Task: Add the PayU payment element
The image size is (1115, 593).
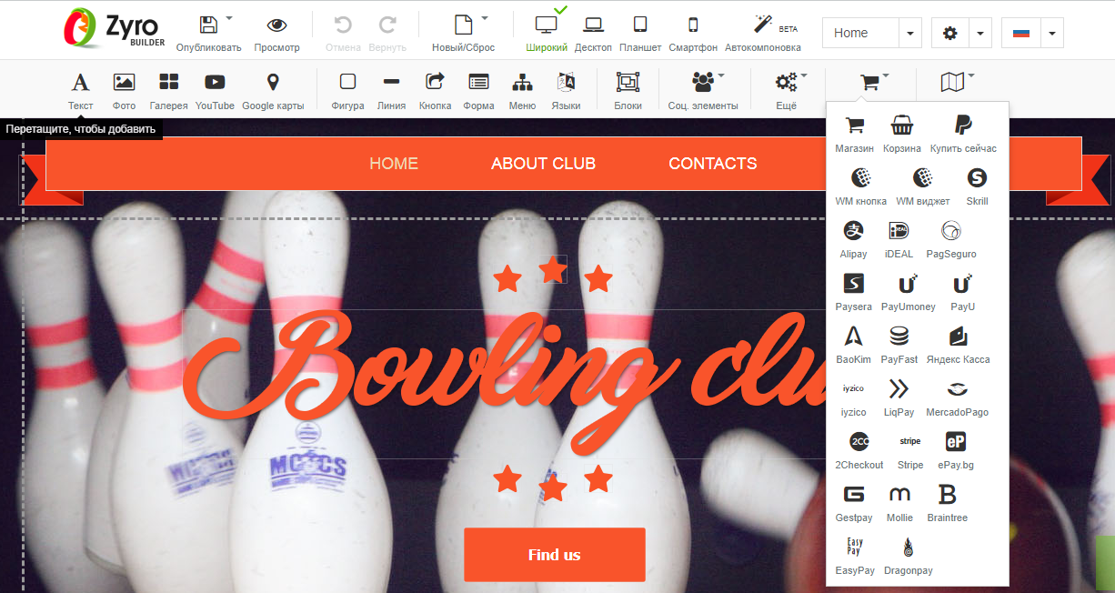Action: tap(963, 293)
